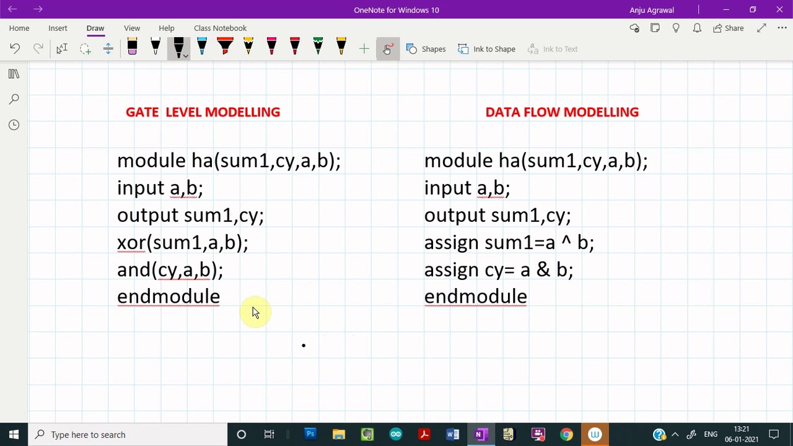793x446 pixels.
Task: Change the ENG input language
Action: tap(711, 434)
